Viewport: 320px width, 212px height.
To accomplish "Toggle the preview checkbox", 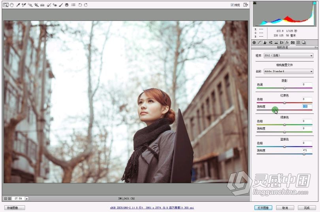I will click(232, 5).
